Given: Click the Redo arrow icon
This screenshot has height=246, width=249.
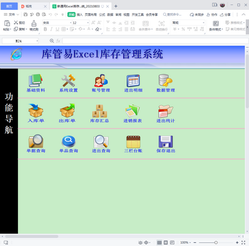Looking at the screenshot, I should 56,14.
